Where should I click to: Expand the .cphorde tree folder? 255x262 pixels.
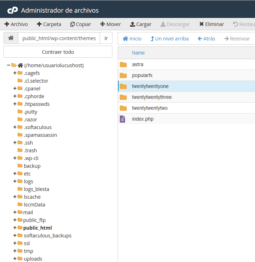(x=15, y=96)
